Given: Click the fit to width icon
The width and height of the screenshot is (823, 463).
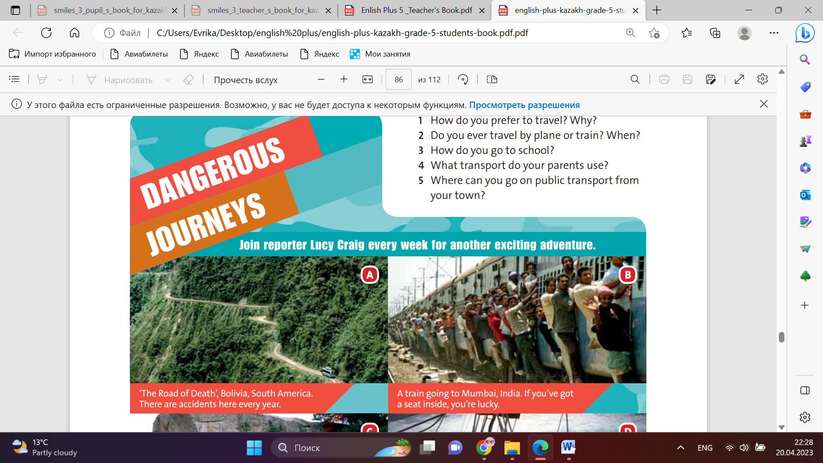Looking at the screenshot, I should [x=367, y=79].
